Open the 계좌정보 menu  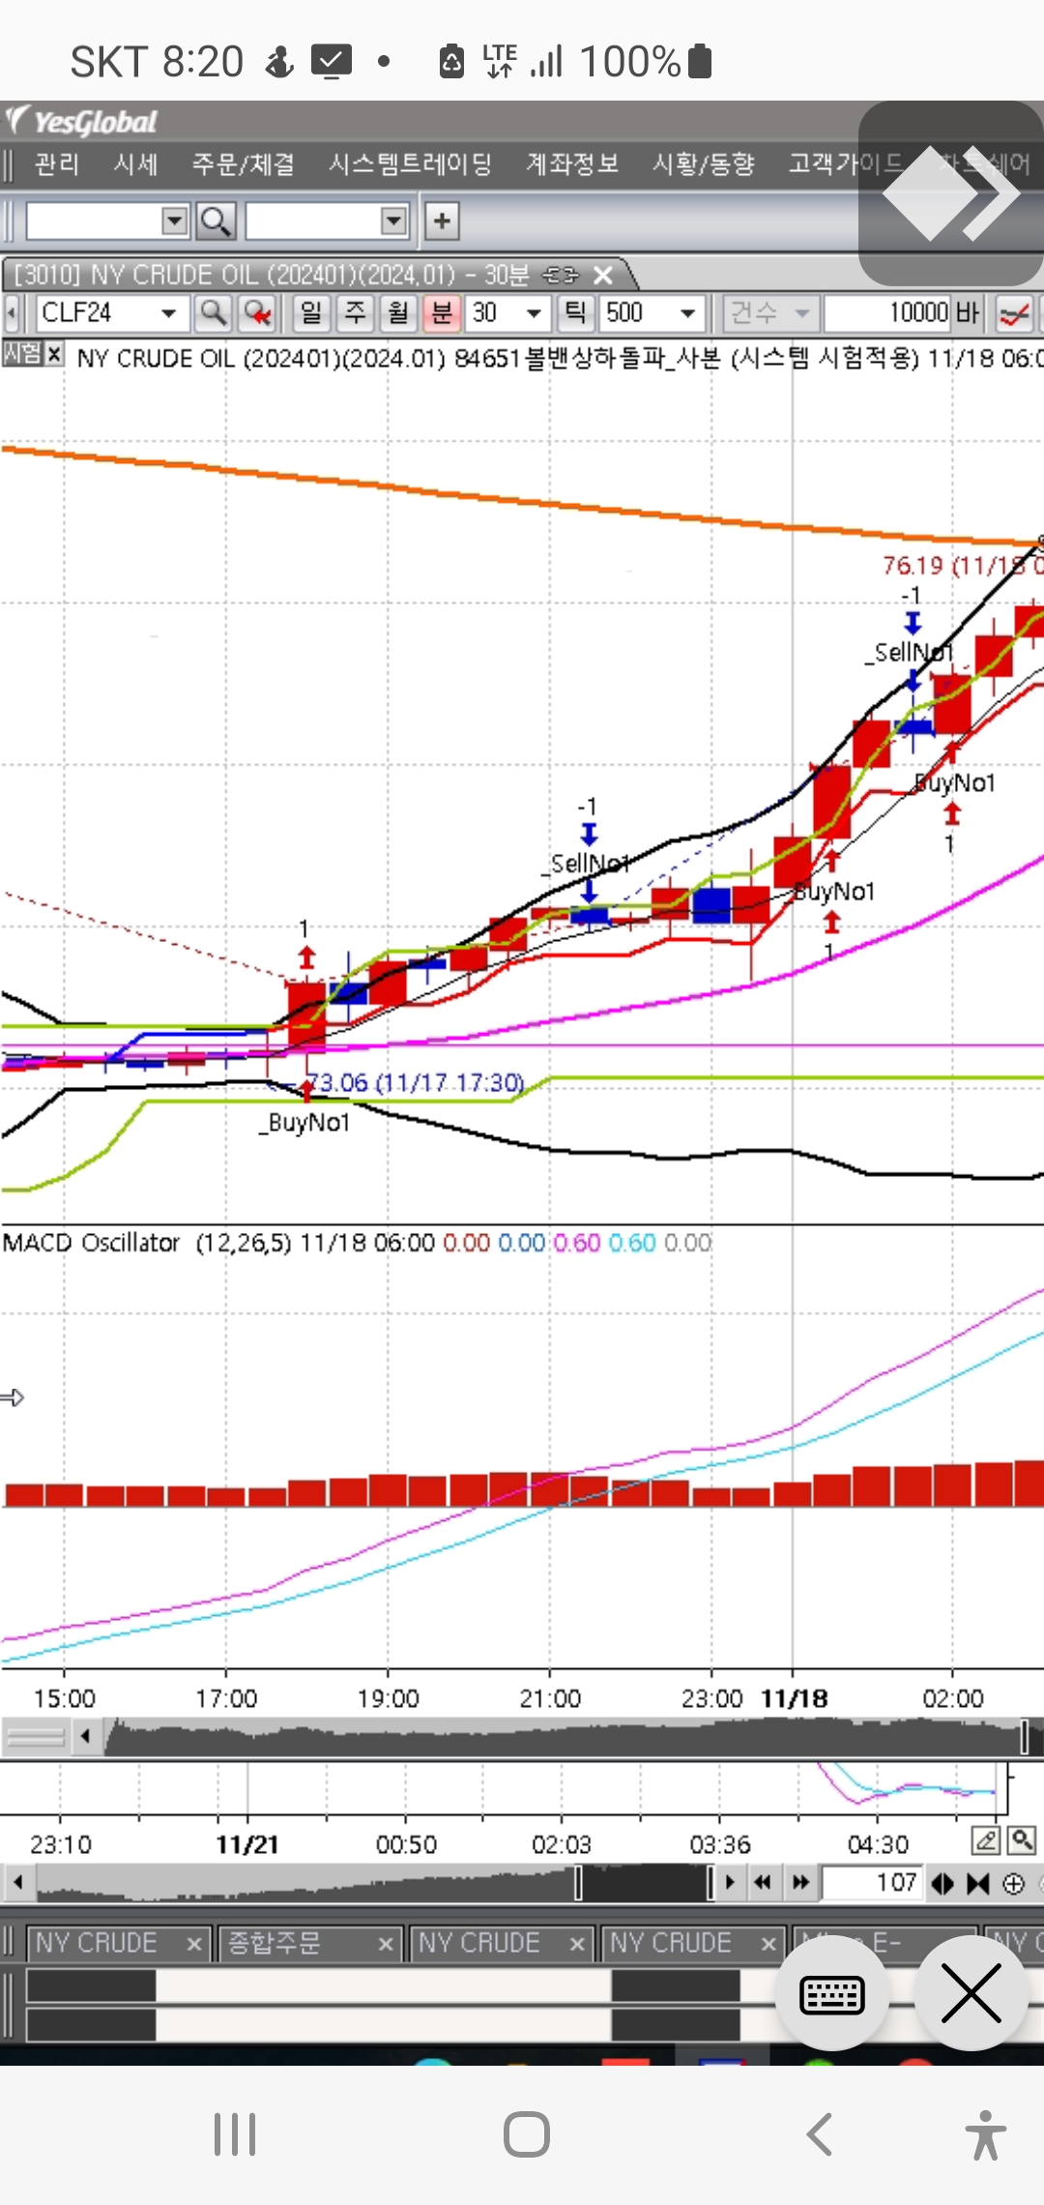pyautogui.click(x=571, y=163)
